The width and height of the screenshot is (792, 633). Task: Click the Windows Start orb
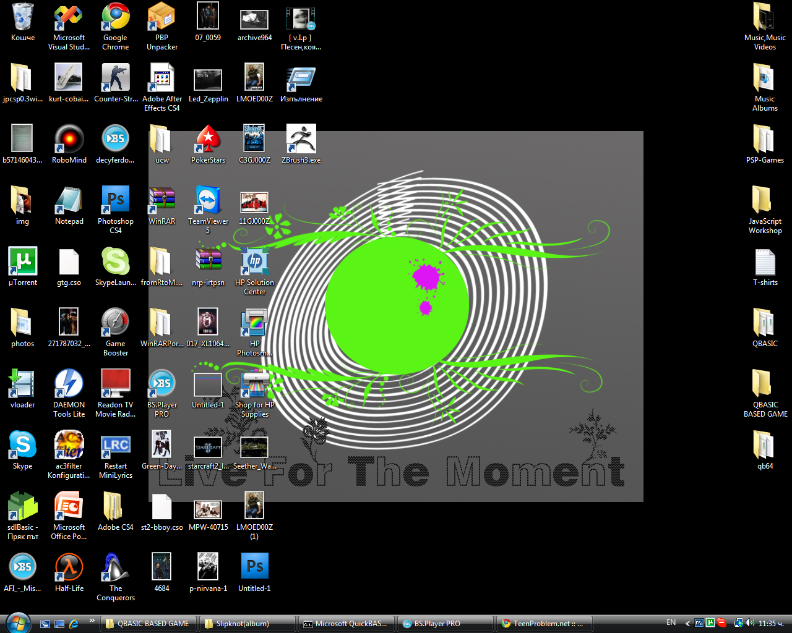[x=17, y=622]
